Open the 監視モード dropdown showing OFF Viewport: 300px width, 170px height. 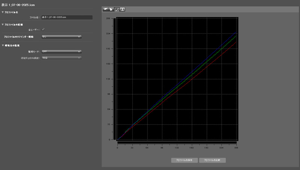pyautogui.click(x=61, y=52)
